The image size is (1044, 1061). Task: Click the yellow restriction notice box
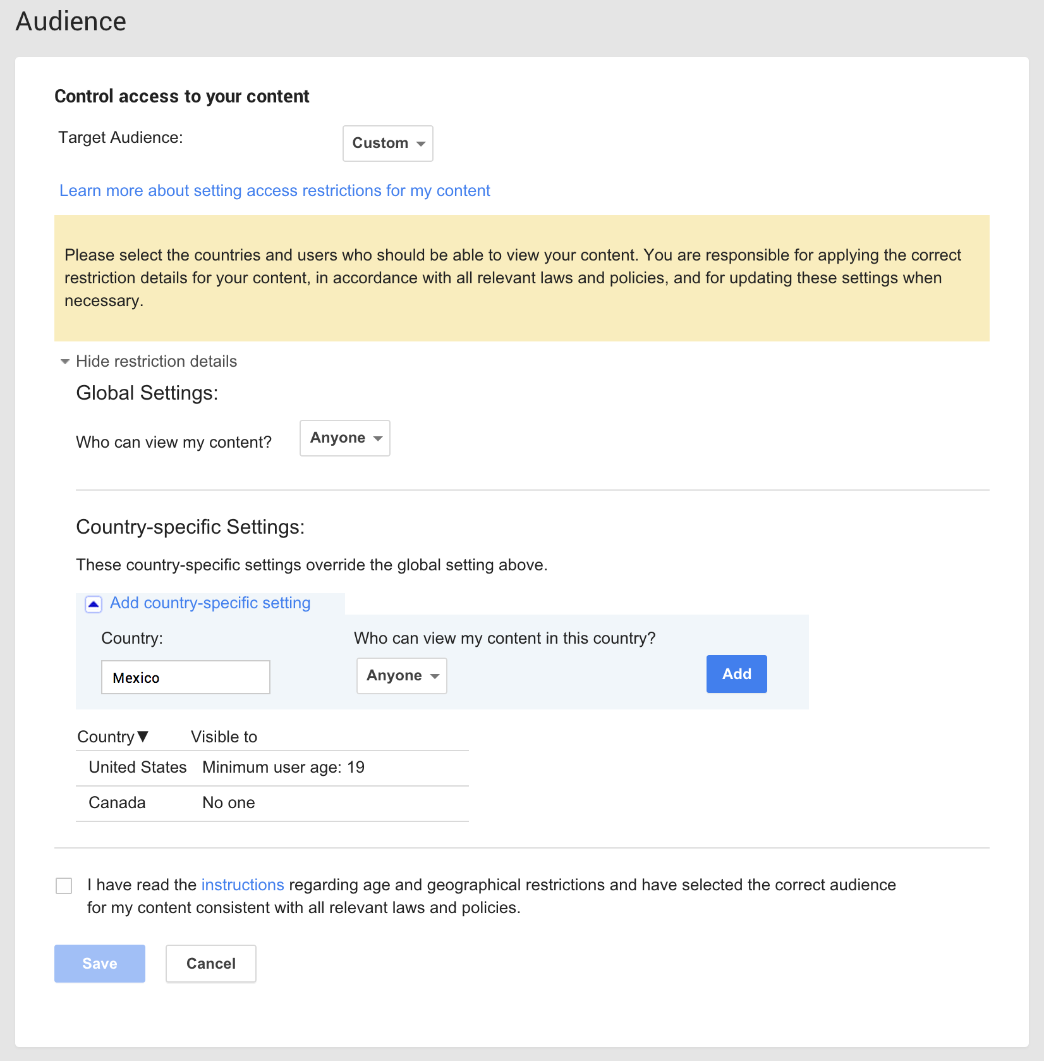pyautogui.click(x=521, y=278)
